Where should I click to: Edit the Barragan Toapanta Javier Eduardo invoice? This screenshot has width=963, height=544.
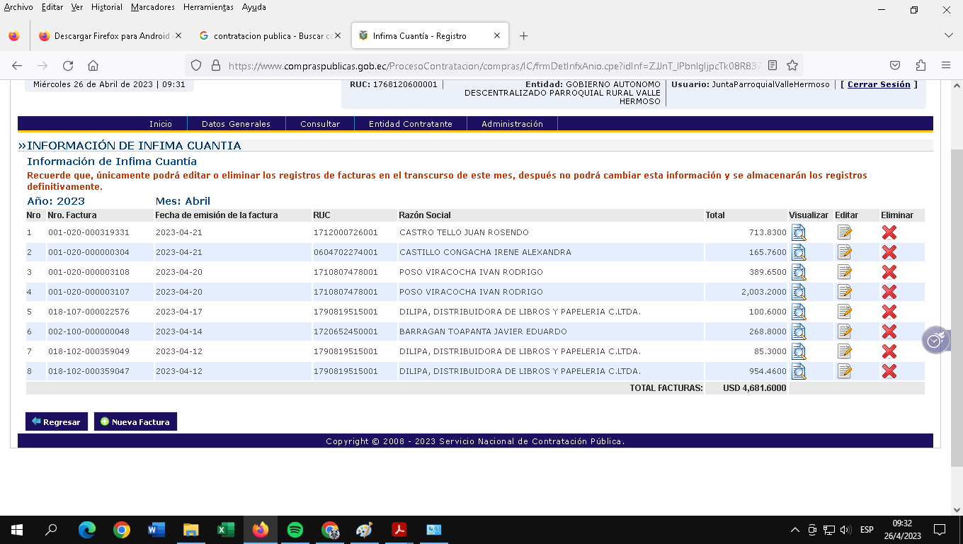coord(844,331)
